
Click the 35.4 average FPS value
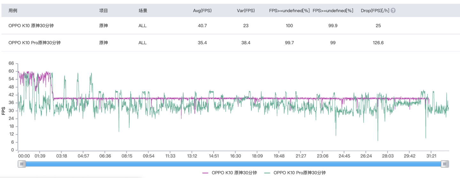point(202,43)
